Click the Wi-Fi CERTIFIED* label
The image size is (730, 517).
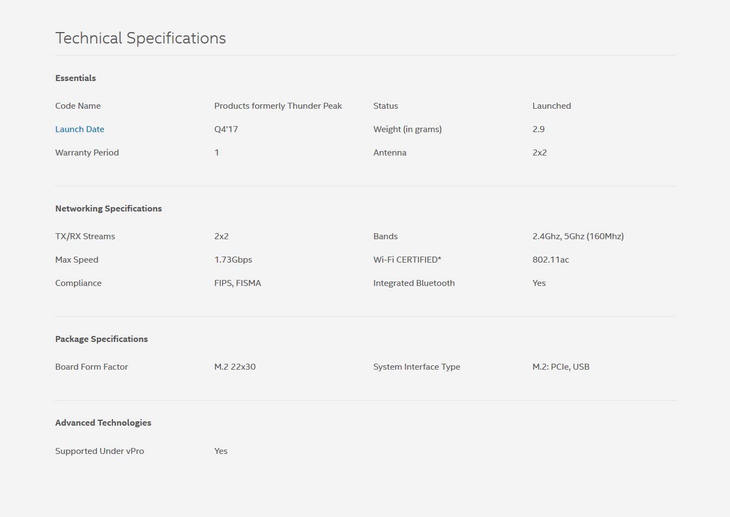(407, 260)
